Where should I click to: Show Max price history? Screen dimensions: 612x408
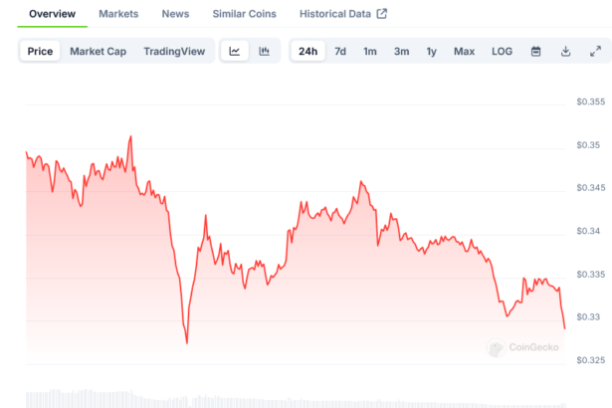tap(464, 51)
